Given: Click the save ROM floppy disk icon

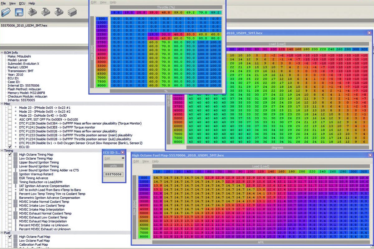Looking at the screenshot, I should [x=19, y=12].
